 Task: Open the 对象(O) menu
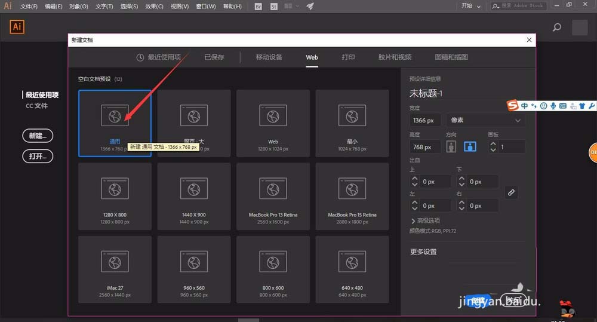[79, 7]
